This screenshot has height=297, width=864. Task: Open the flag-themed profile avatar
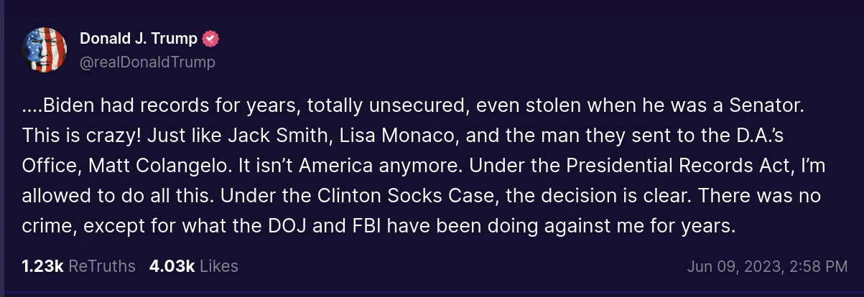coord(46,50)
